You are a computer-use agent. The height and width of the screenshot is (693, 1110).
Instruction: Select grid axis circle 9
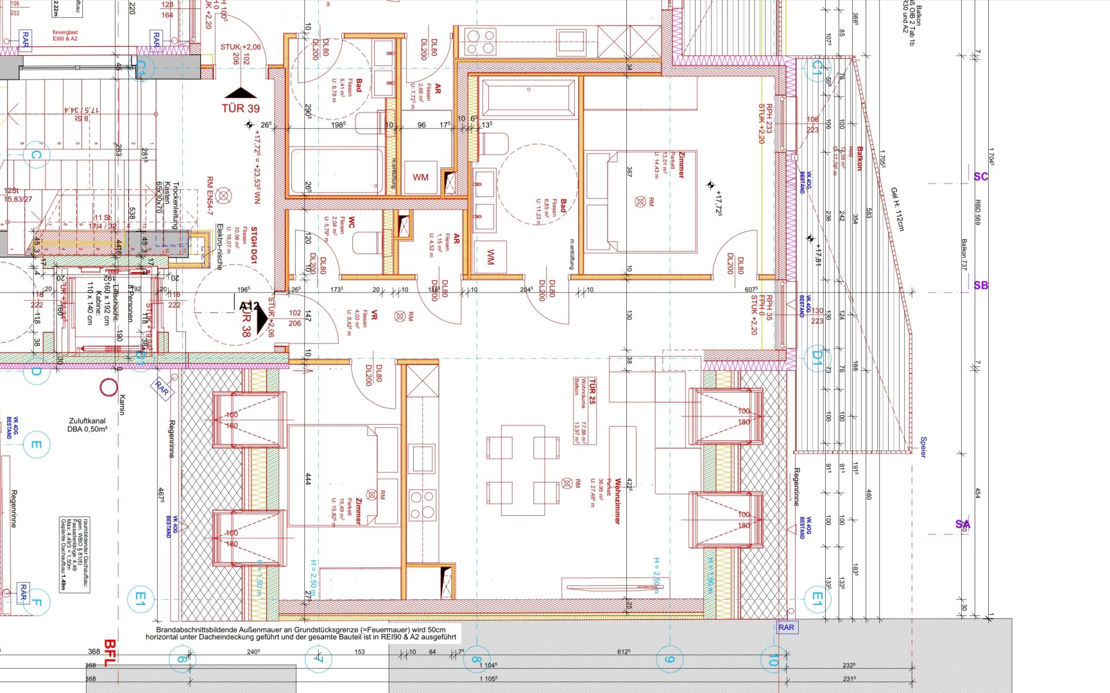pyautogui.click(x=669, y=659)
